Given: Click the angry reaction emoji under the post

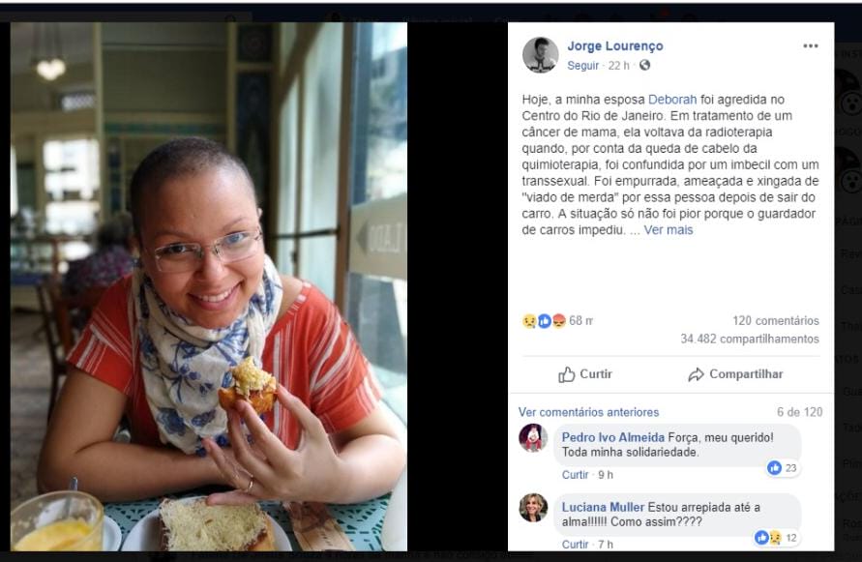Looking at the screenshot, I should pos(559,321).
